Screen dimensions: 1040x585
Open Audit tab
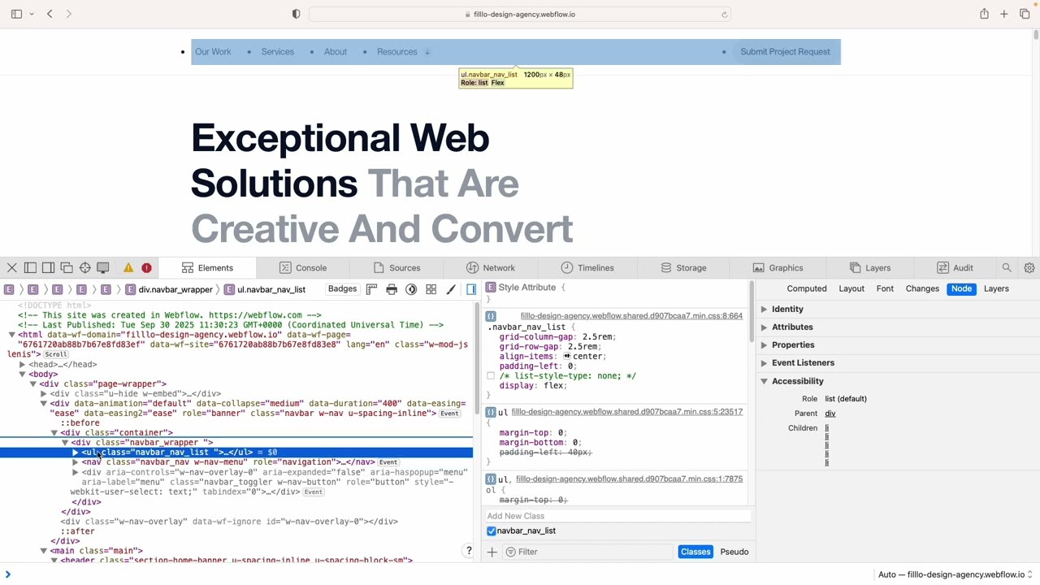pos(954,267)
